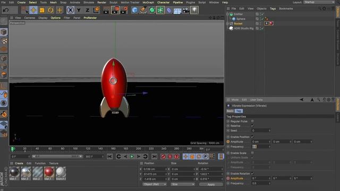
Task: Click the red material tag on Rocket
Action: [x=271, y=23]
